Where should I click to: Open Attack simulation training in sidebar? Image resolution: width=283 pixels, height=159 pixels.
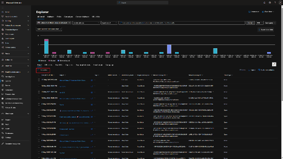click(x=14, y=103)
